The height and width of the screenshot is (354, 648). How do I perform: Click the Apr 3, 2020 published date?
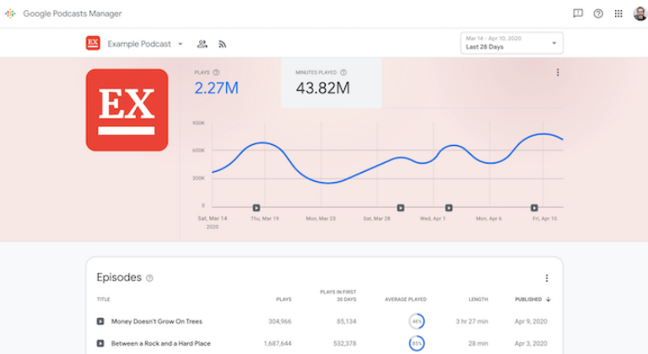coord(531,343)
